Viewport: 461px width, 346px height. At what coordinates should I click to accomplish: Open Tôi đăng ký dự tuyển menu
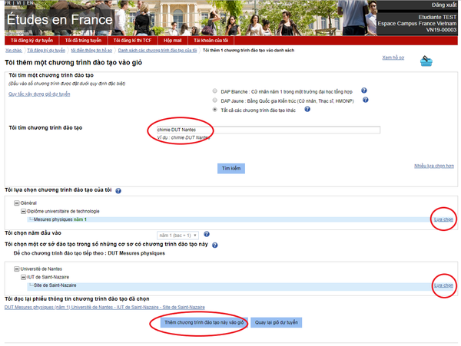[32, 41]
